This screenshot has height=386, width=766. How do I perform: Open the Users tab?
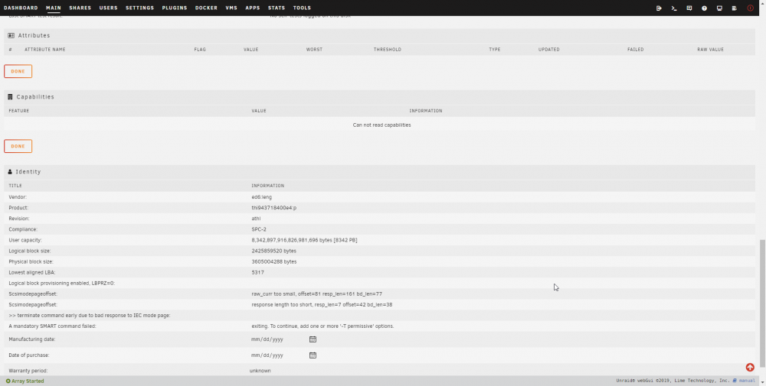click(x=109, y=8)
